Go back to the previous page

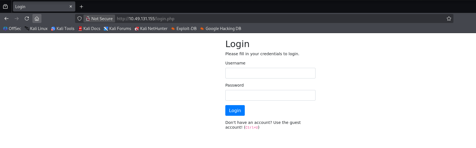6,18
